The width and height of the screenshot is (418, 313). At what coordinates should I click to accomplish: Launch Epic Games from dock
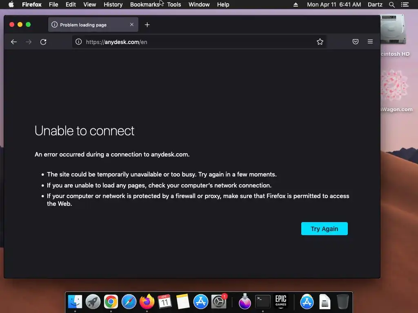pos(281,301)
